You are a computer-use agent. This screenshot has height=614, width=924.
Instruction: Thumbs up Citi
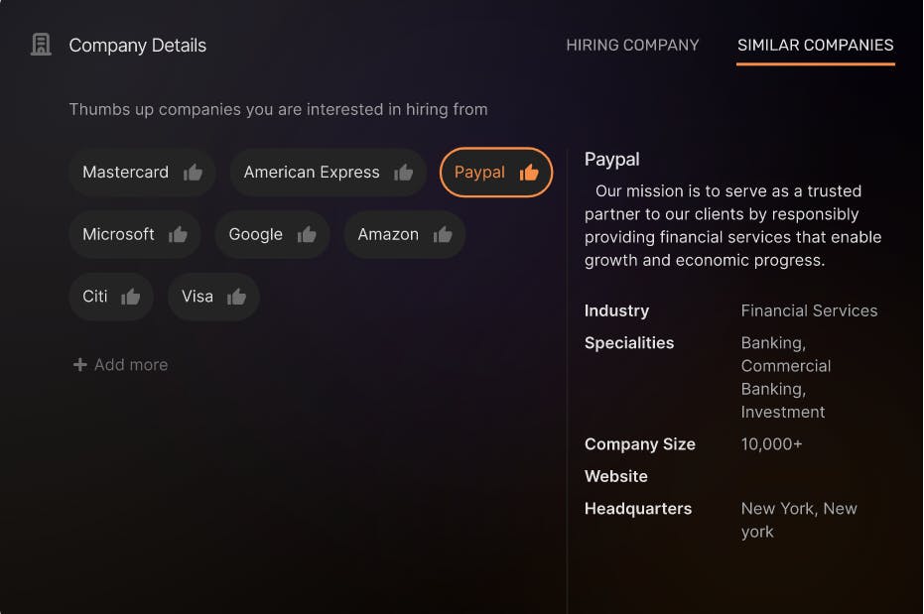(130, 297)
